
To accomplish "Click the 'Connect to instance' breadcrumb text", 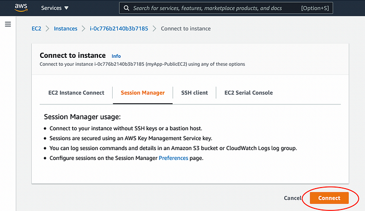I will (x=186, y=29).
